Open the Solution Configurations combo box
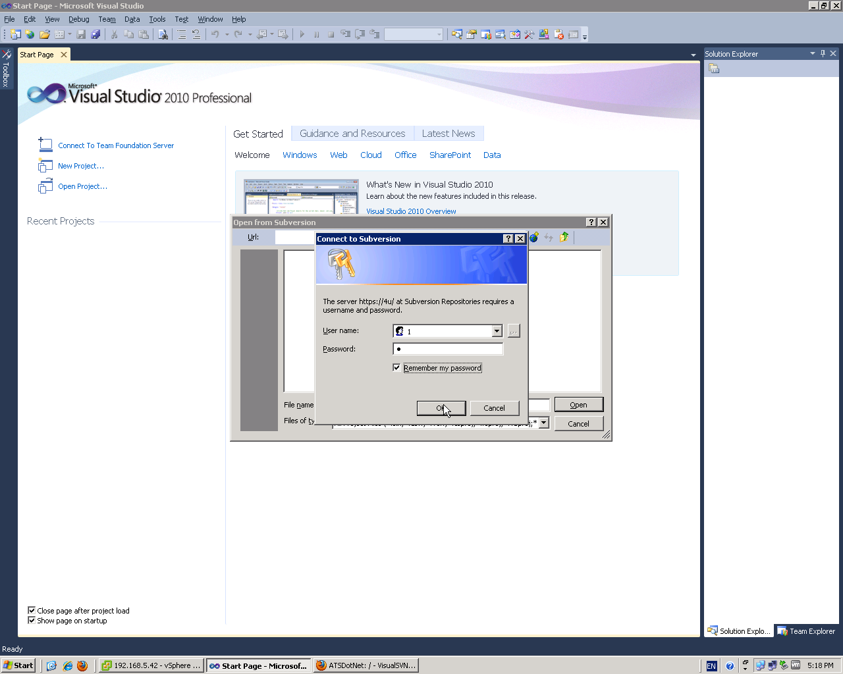 pos(414,34)
